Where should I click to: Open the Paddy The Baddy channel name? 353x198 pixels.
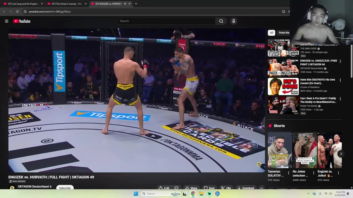(309, 106)
